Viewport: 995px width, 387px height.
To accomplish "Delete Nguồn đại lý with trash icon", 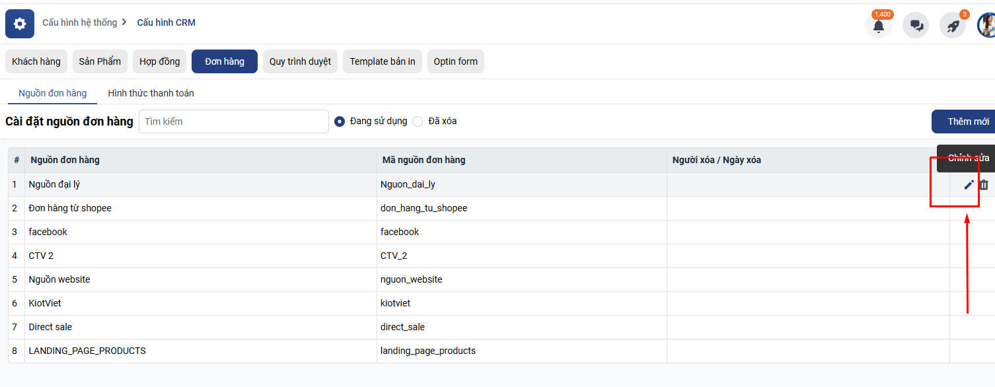I will (984, 185).
